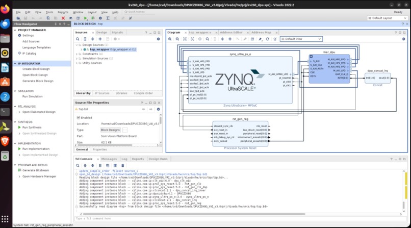
Task: Click the red X cancel icon in main toolbar
Action: coord(63,18)
